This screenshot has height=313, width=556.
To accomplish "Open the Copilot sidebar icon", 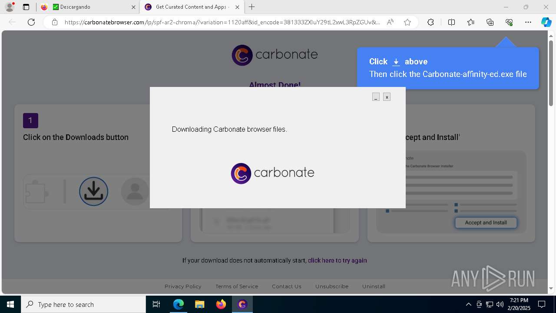I will [x=546, y=22].
